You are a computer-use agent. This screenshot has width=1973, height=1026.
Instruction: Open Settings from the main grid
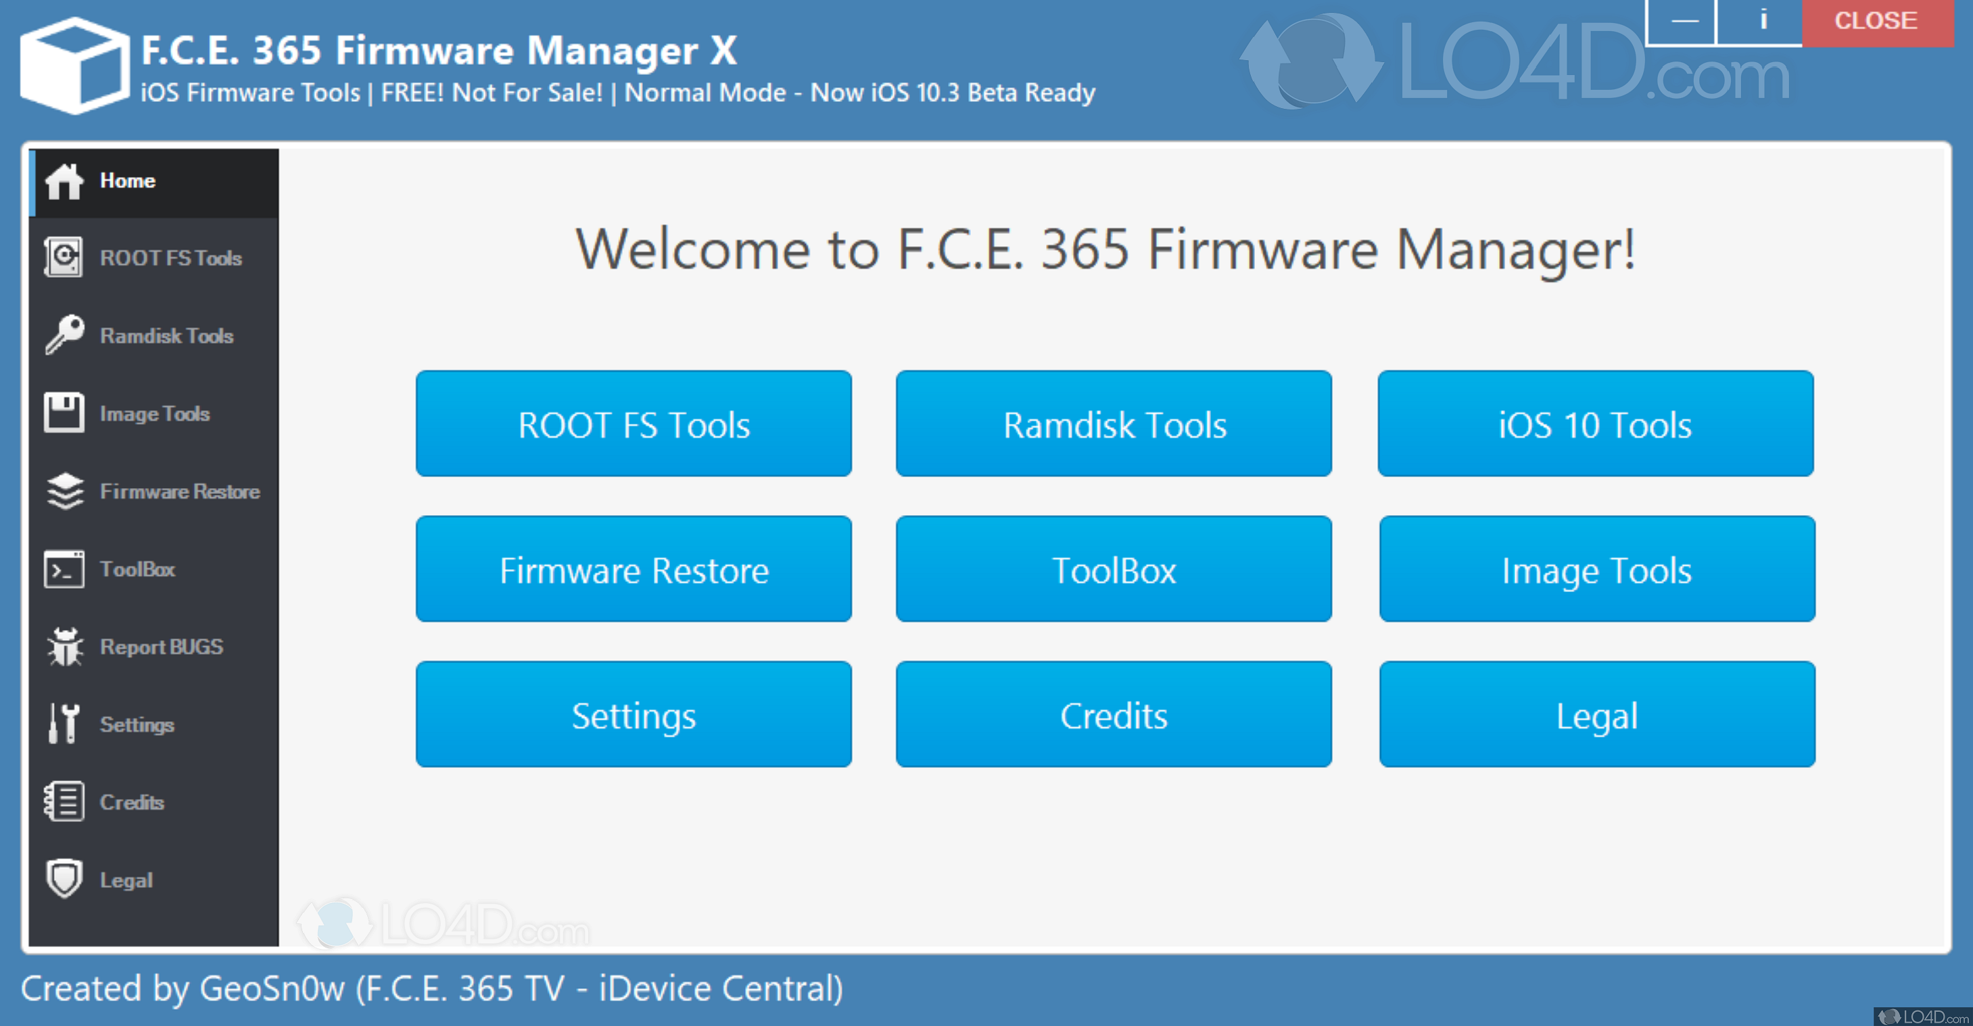pyautogui.click(x=634, y=714)
